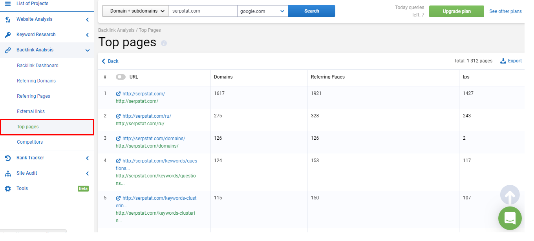Click the Back arrow chevron icon
This screenshot has width=534, height=241.
tap(104, 61)
